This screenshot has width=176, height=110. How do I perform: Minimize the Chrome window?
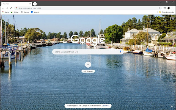click(x=161, y=2)
